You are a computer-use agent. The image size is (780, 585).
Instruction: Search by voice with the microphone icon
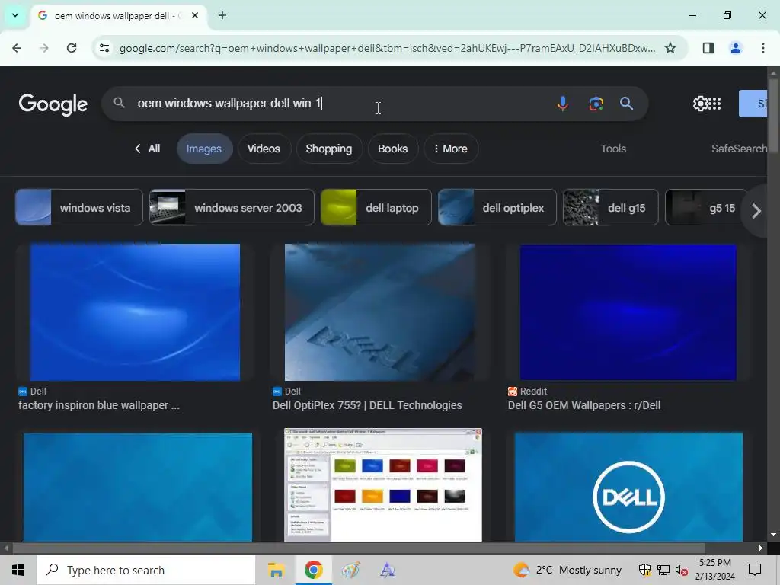coord(563,104)
